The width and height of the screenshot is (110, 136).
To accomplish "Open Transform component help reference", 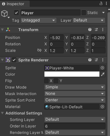I will tap(90, 30).
